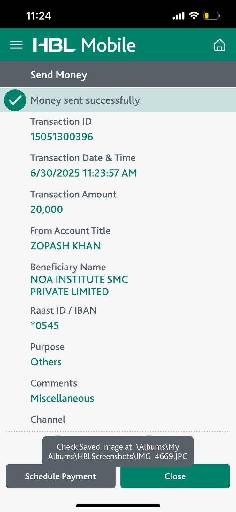Tap the transaction date and time value
The width and height of the screenshot is (236, 512).
coord(83,173)
